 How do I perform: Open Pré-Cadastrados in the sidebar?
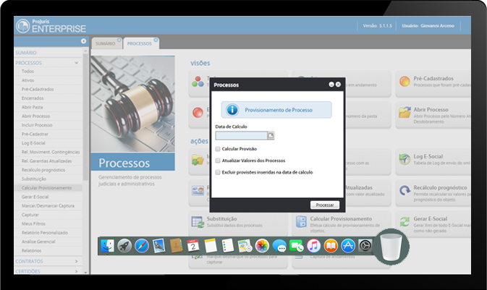(38, 90)
